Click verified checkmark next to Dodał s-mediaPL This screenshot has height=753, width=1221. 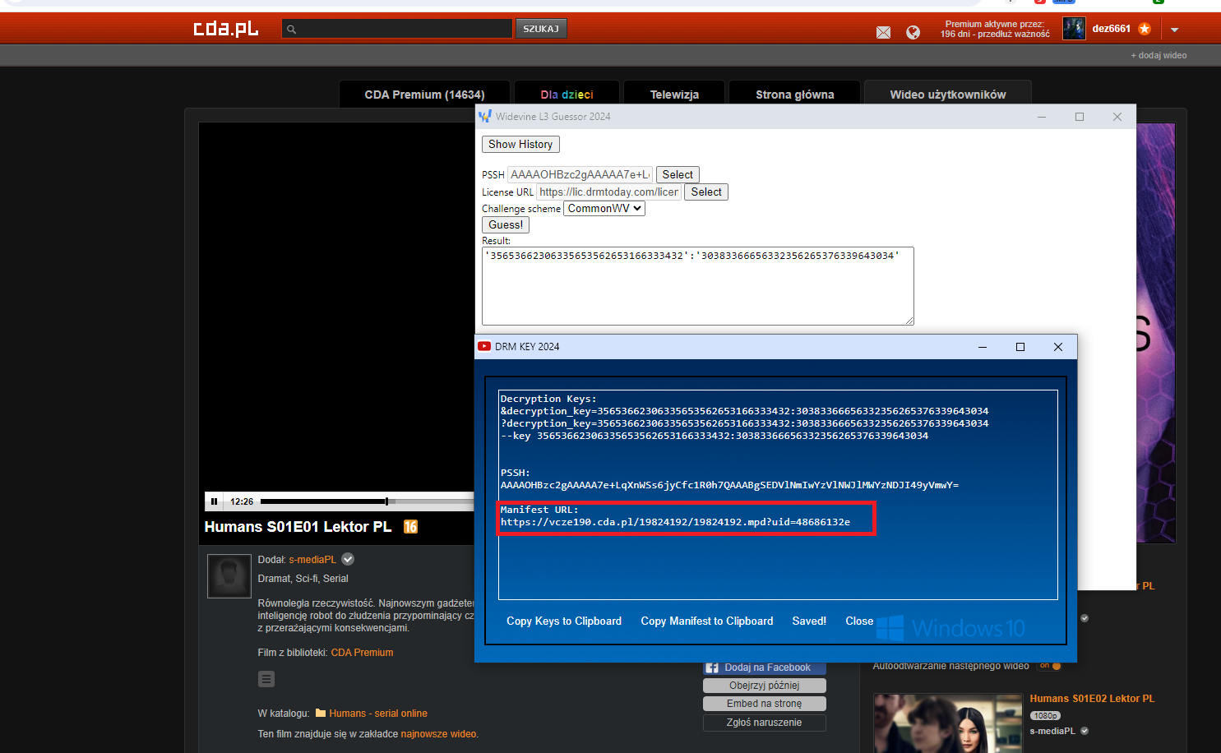coord(348,559)
